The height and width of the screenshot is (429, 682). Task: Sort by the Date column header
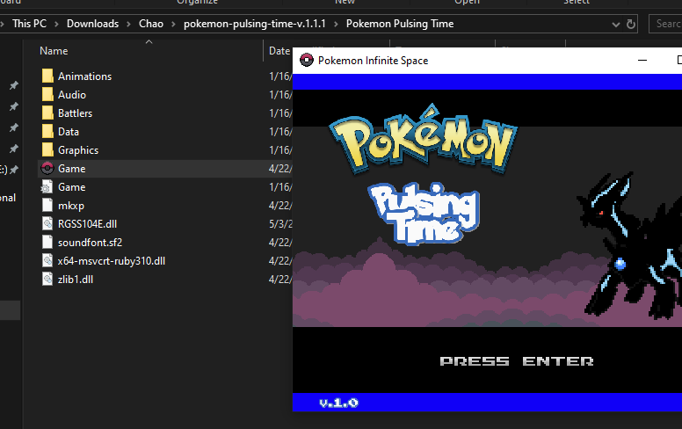(x=279, y=51)
